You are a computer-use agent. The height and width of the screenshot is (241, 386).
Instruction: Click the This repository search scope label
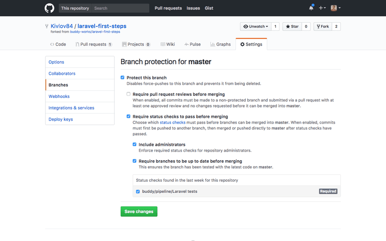coord(75,8)
